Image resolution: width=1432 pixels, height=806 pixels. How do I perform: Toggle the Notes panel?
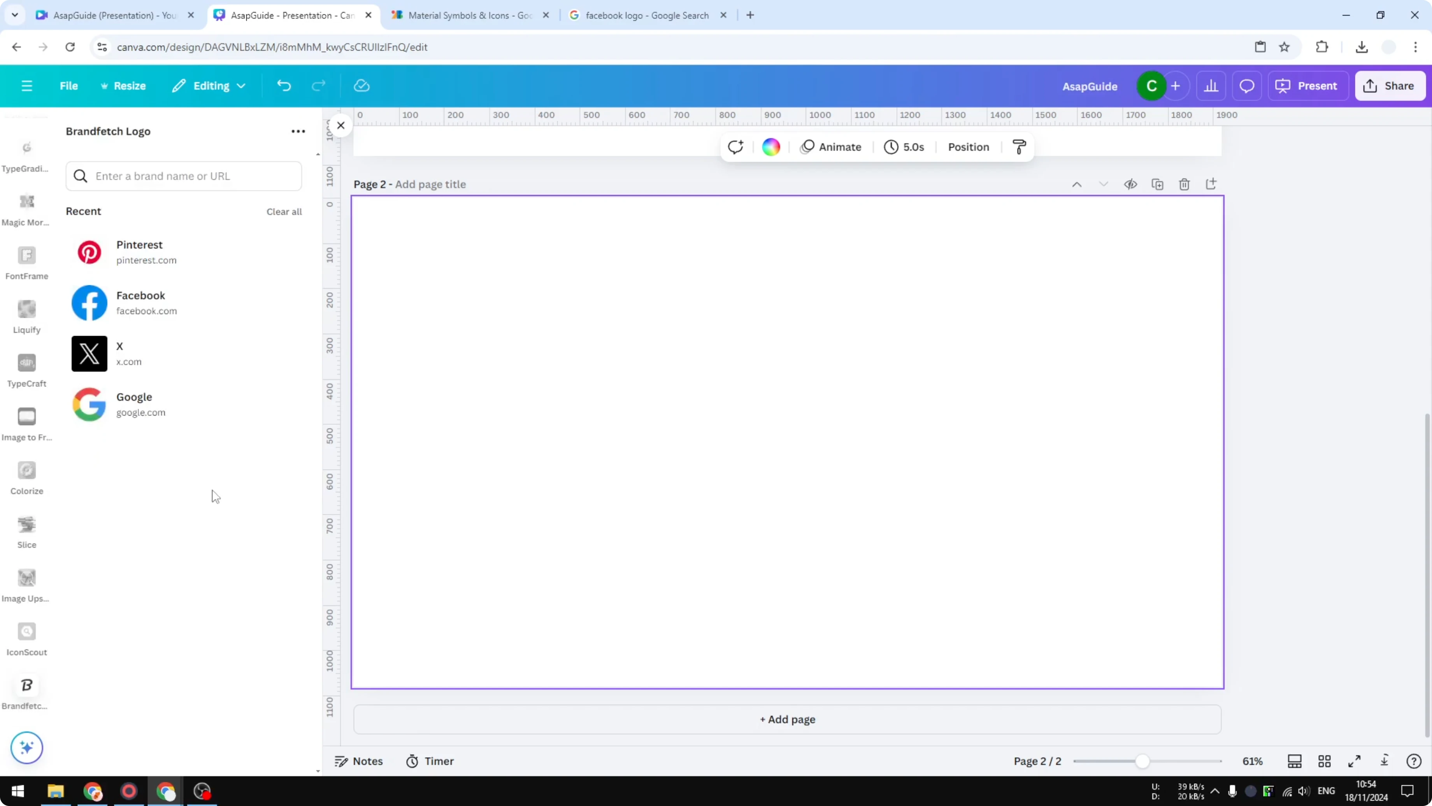[358, 761]
